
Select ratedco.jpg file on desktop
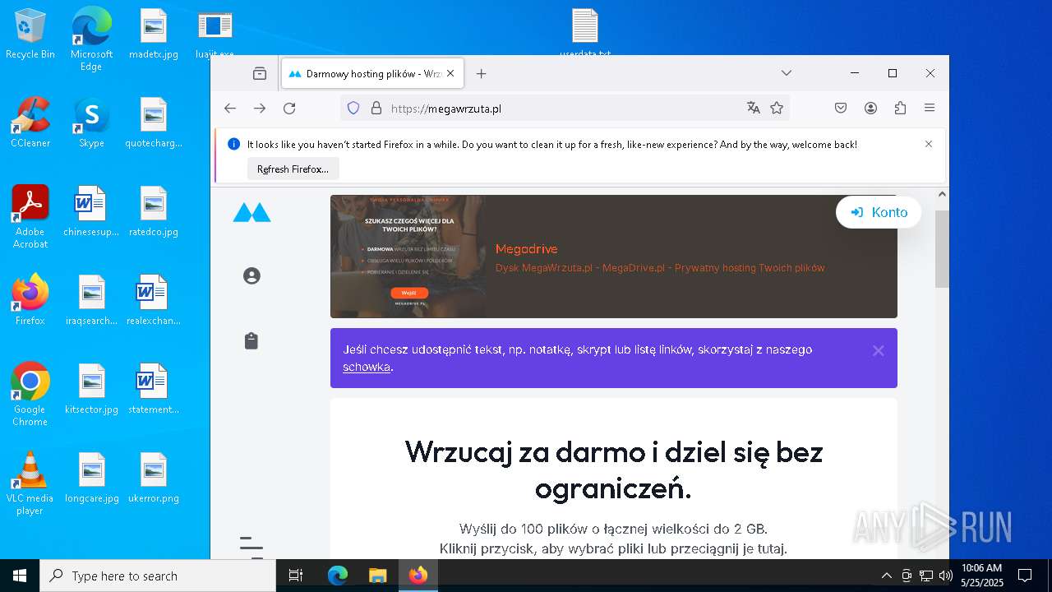tap(154, 211)
